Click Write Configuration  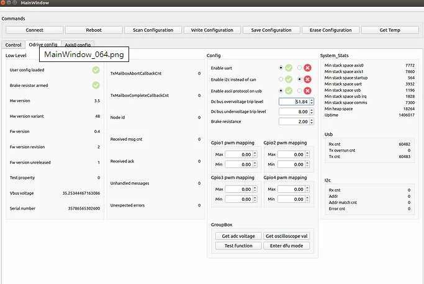click(x=212, y=30)
